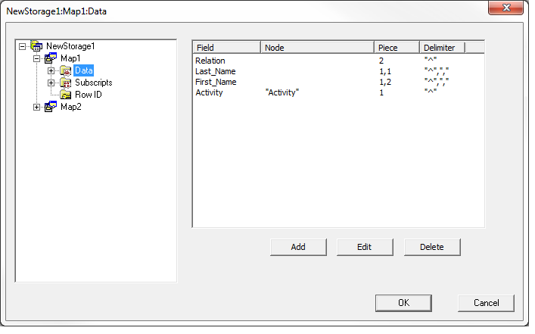Expand the Subscripts tree node
The image size is (535, 334).
point(51,83)
